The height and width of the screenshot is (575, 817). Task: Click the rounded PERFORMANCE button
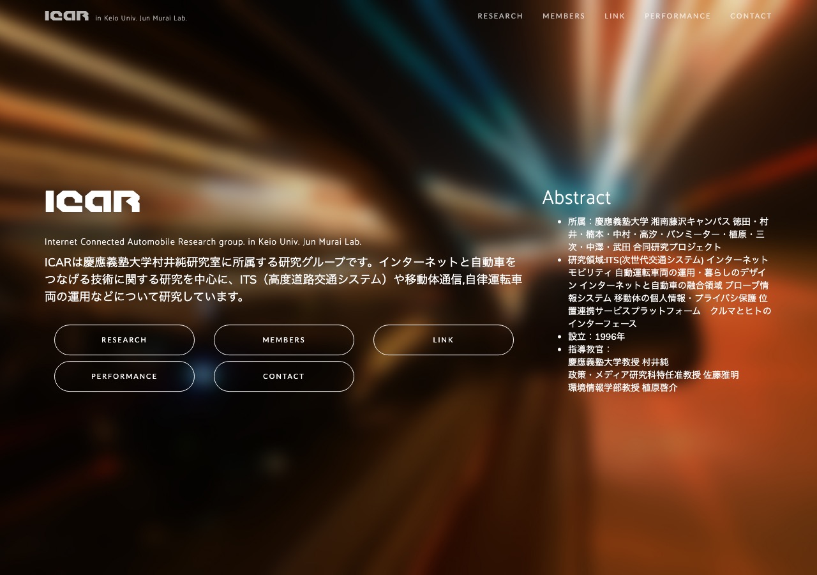point(124,376)
